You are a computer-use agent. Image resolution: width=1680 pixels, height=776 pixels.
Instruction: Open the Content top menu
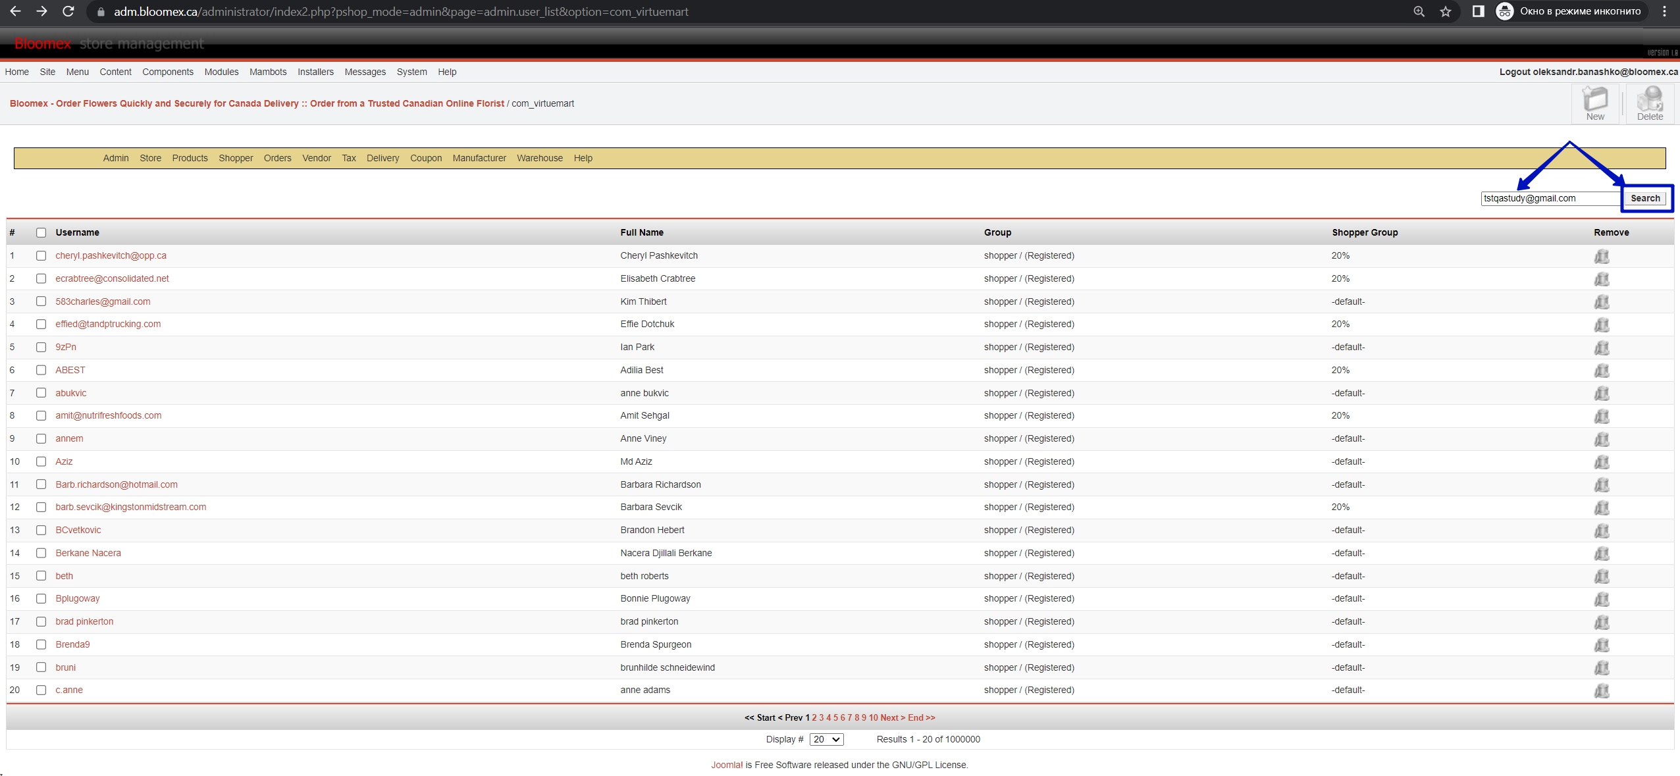tap(115, 72)
